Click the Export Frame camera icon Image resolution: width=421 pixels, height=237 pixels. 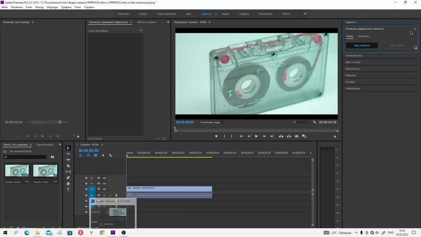[x=297, y=136]
